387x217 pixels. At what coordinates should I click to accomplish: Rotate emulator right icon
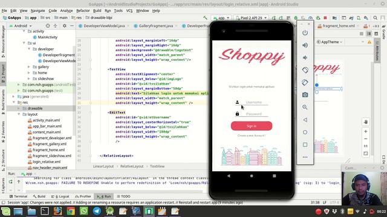(305, 83)
